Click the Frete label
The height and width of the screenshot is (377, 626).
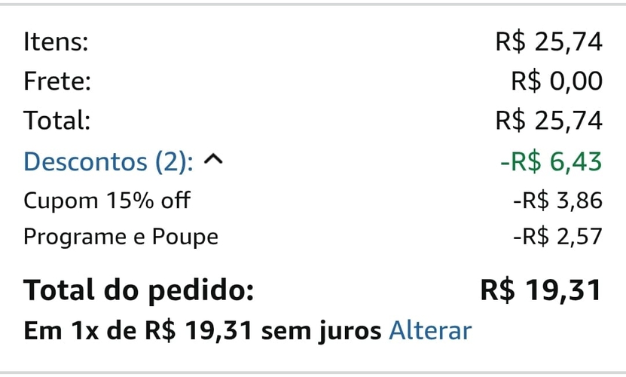57,81
